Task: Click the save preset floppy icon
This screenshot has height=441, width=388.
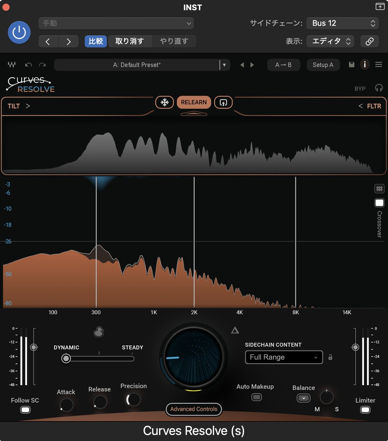Action: 352,65
